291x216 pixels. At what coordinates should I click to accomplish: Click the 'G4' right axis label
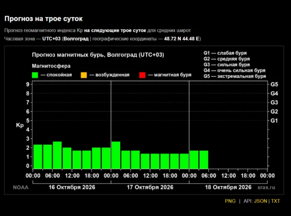click(274, 93)
